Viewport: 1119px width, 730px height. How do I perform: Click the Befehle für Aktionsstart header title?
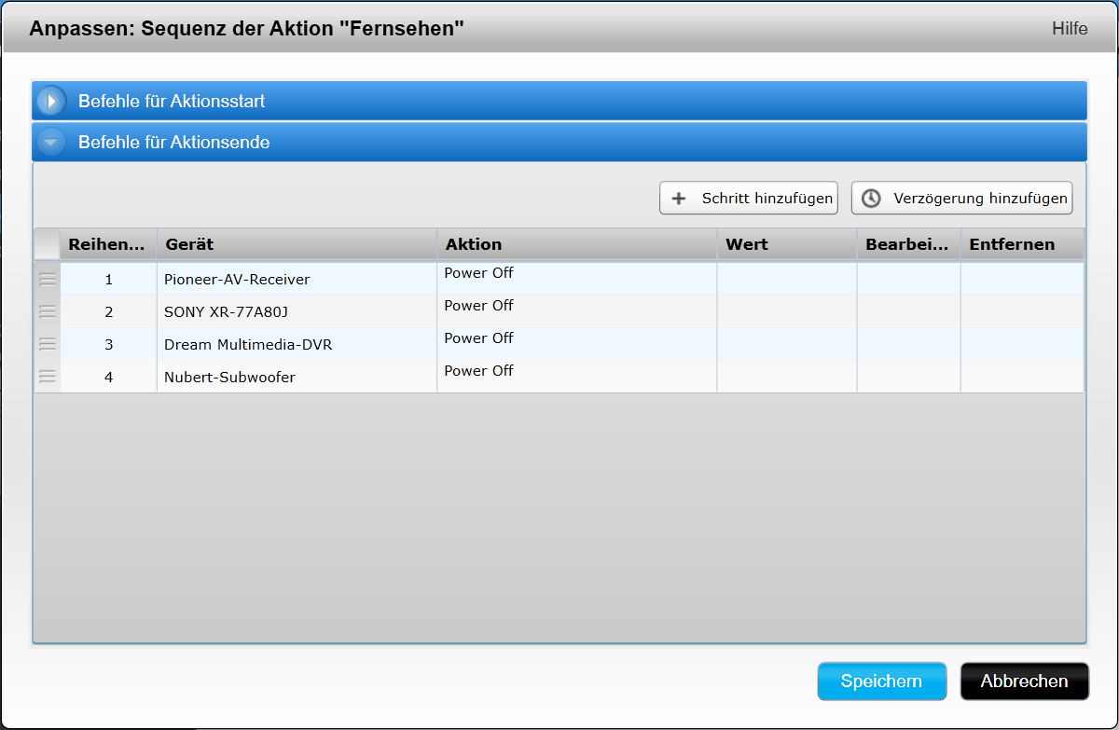point(172,101)
